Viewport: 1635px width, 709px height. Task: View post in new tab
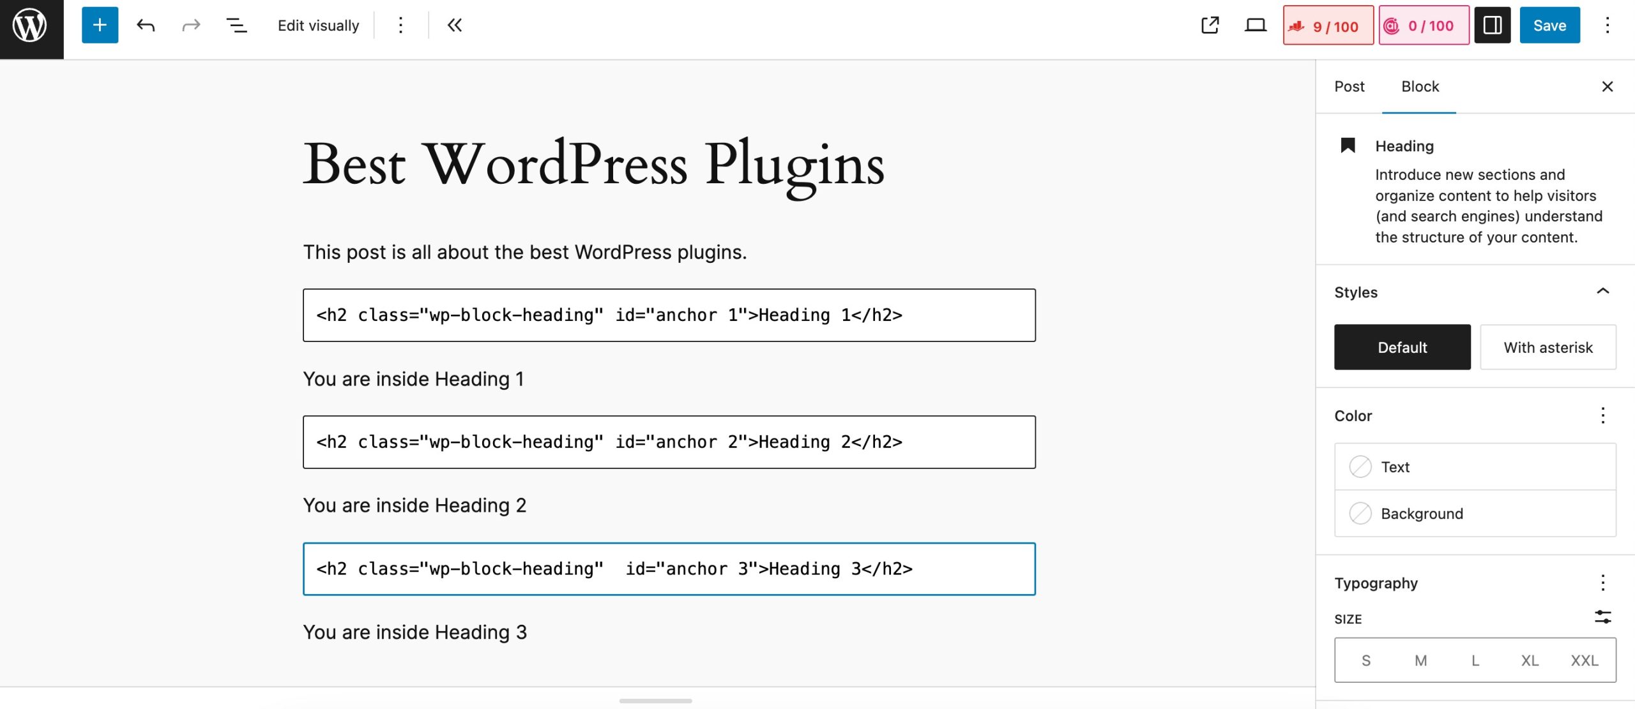1210,26
